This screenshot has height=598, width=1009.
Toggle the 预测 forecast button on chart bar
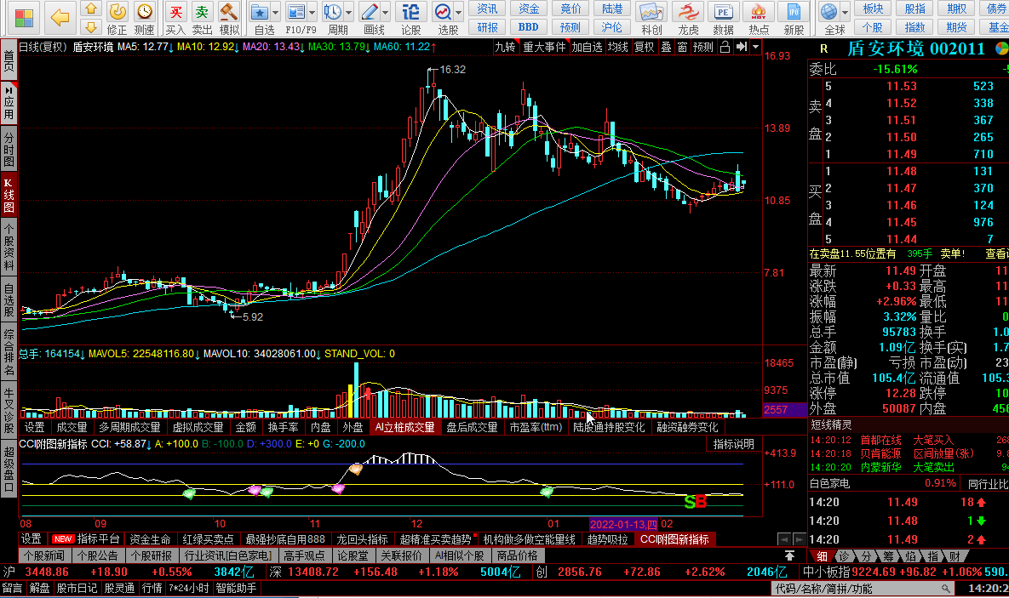pos(702,47)
